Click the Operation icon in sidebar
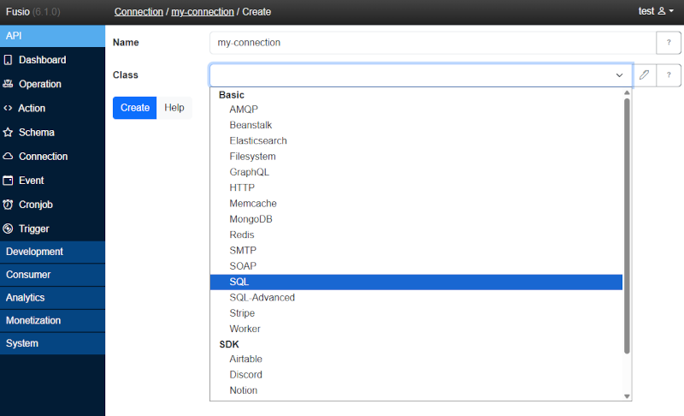Viewport: 684px width, 416px height. [9, 84]
